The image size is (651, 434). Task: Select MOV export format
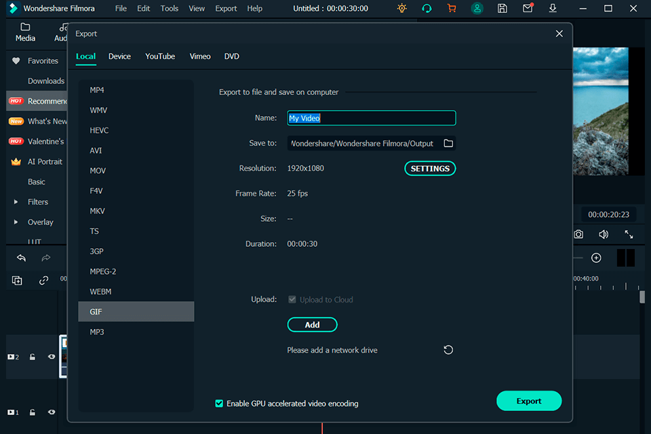136,171
